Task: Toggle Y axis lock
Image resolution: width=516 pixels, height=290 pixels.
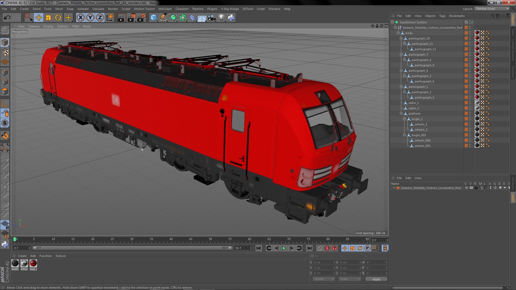Action: coord(90,18)
